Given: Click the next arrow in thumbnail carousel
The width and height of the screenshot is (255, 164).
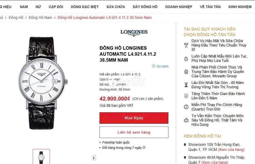Looking at the screenshot, I should [93, 158].
